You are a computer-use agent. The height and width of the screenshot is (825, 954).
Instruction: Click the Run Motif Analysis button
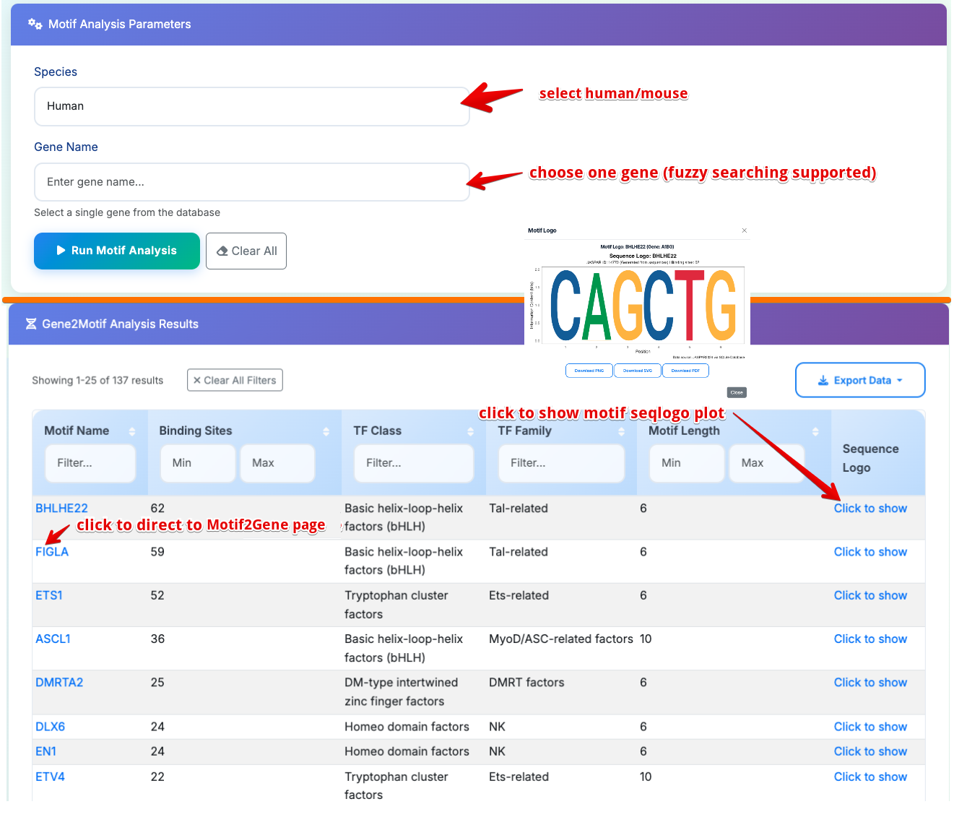pos(117,251)
